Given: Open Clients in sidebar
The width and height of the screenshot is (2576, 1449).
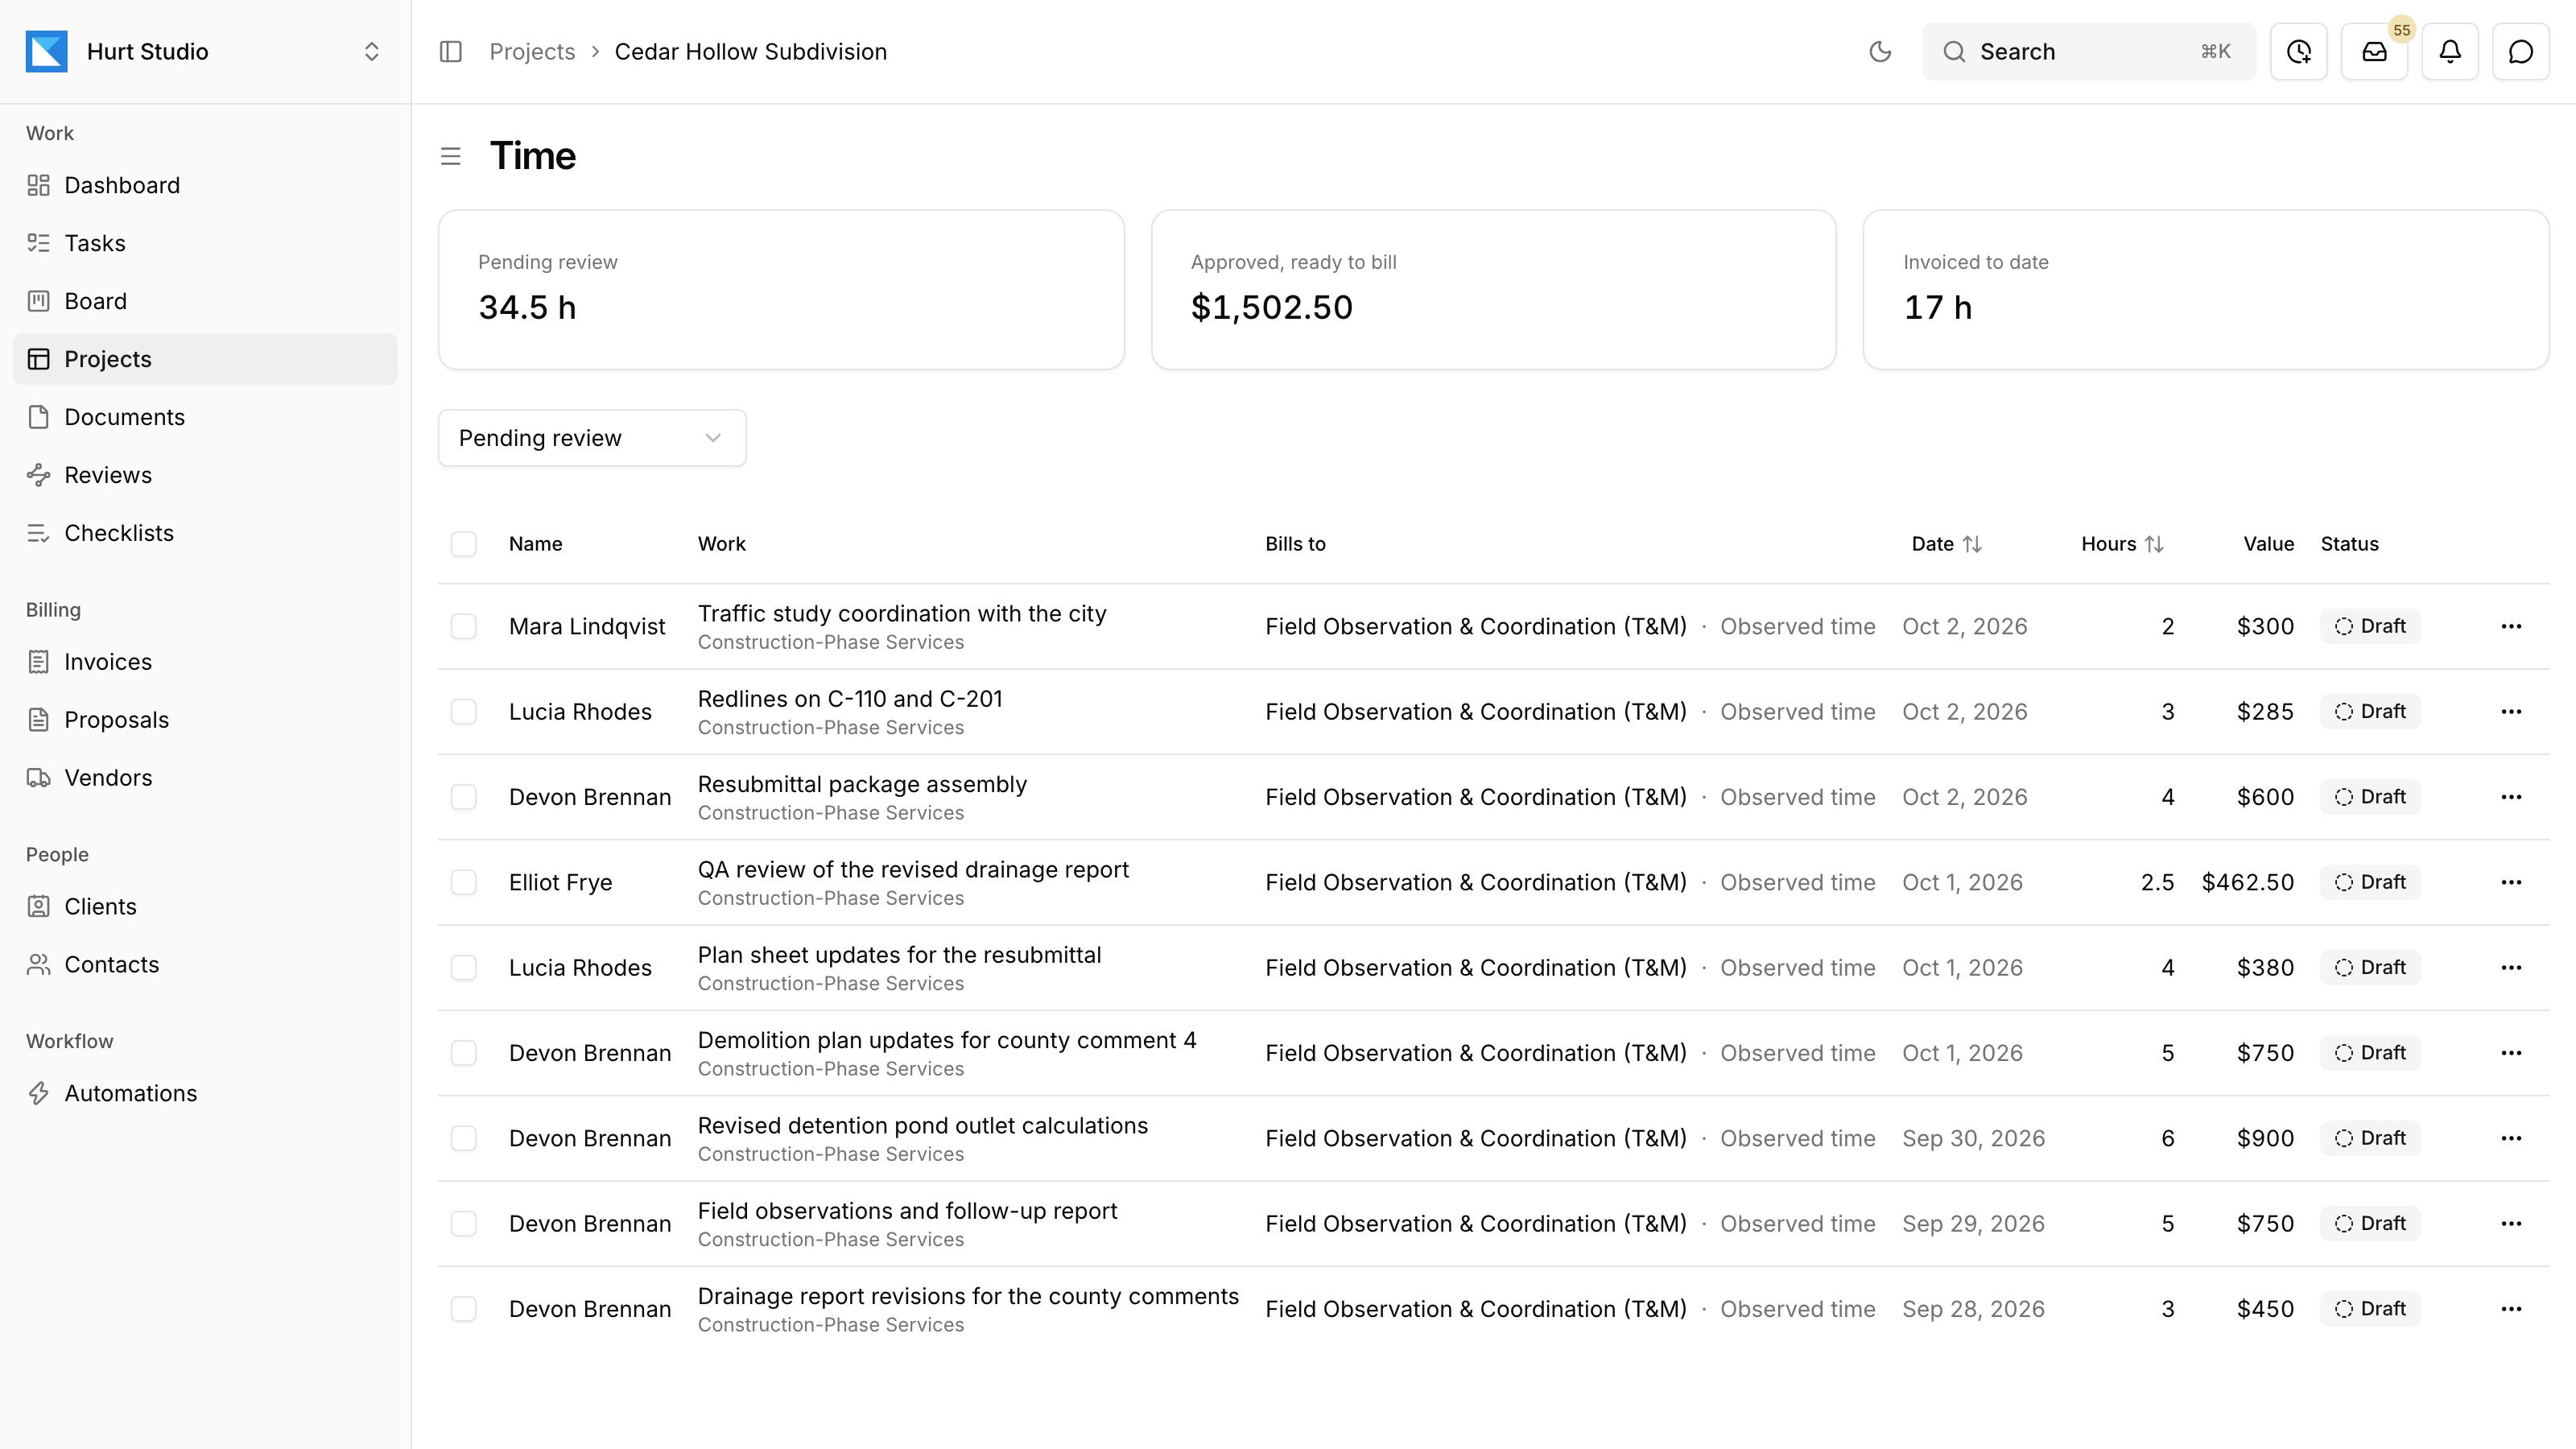Looking at the screenshot, I should pos(205,907).
